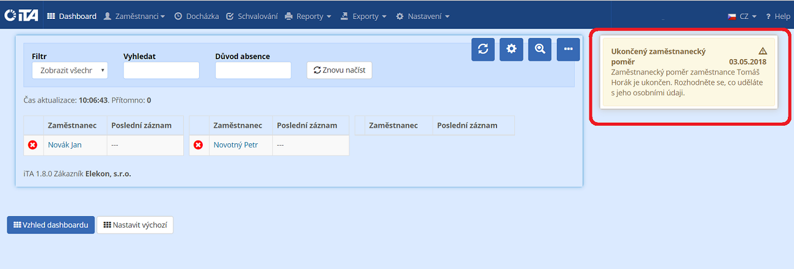Click the magnifier zoom icon button

tap(540, 49)
